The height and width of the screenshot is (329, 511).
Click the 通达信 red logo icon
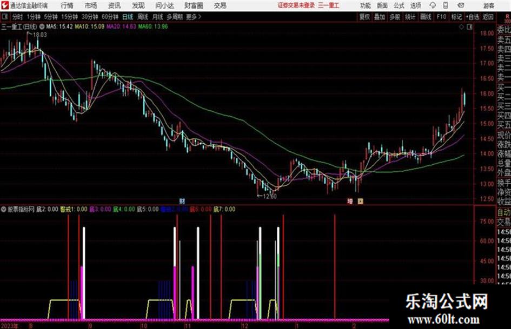pyautogui.click(x=4, y=5)
